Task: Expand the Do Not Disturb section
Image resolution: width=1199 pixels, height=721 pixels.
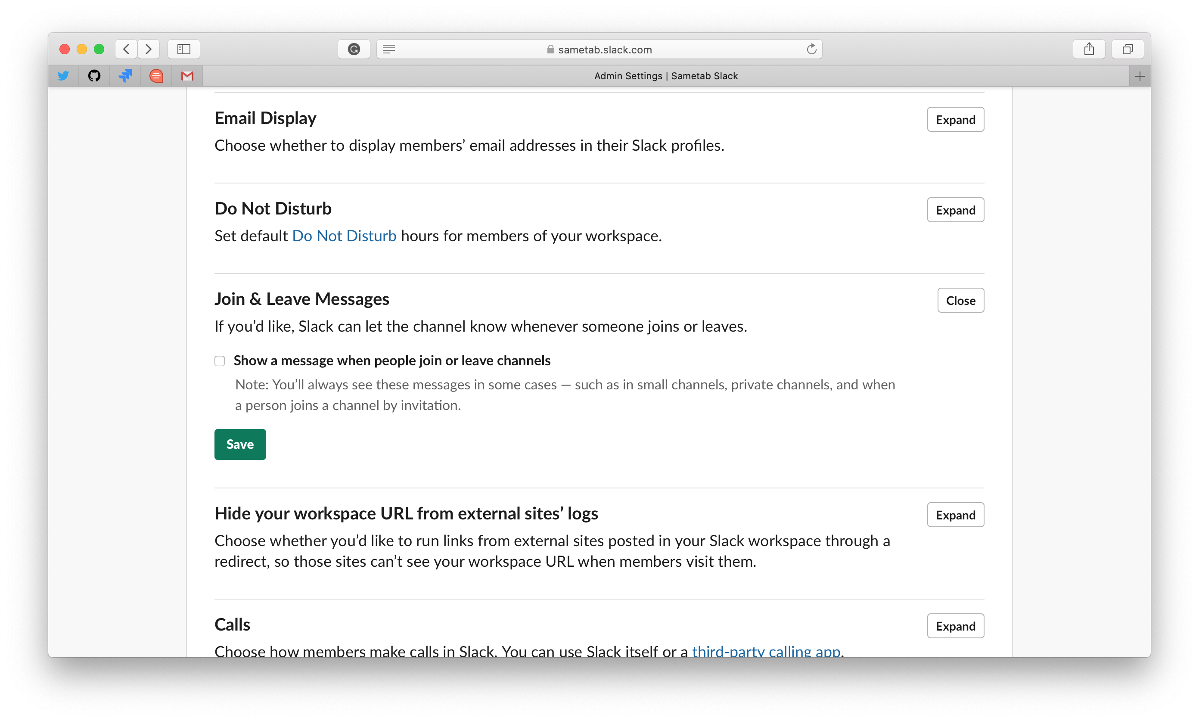Action: [x=955, y=210]
